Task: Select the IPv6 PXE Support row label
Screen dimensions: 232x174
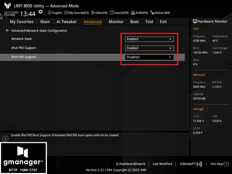Action: 24,57
